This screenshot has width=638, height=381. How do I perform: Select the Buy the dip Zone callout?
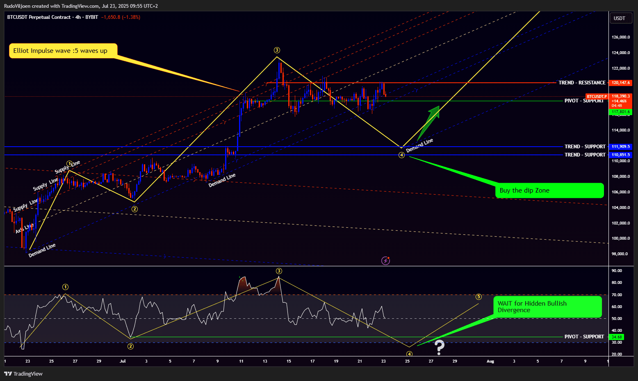(x=549, y=190)
